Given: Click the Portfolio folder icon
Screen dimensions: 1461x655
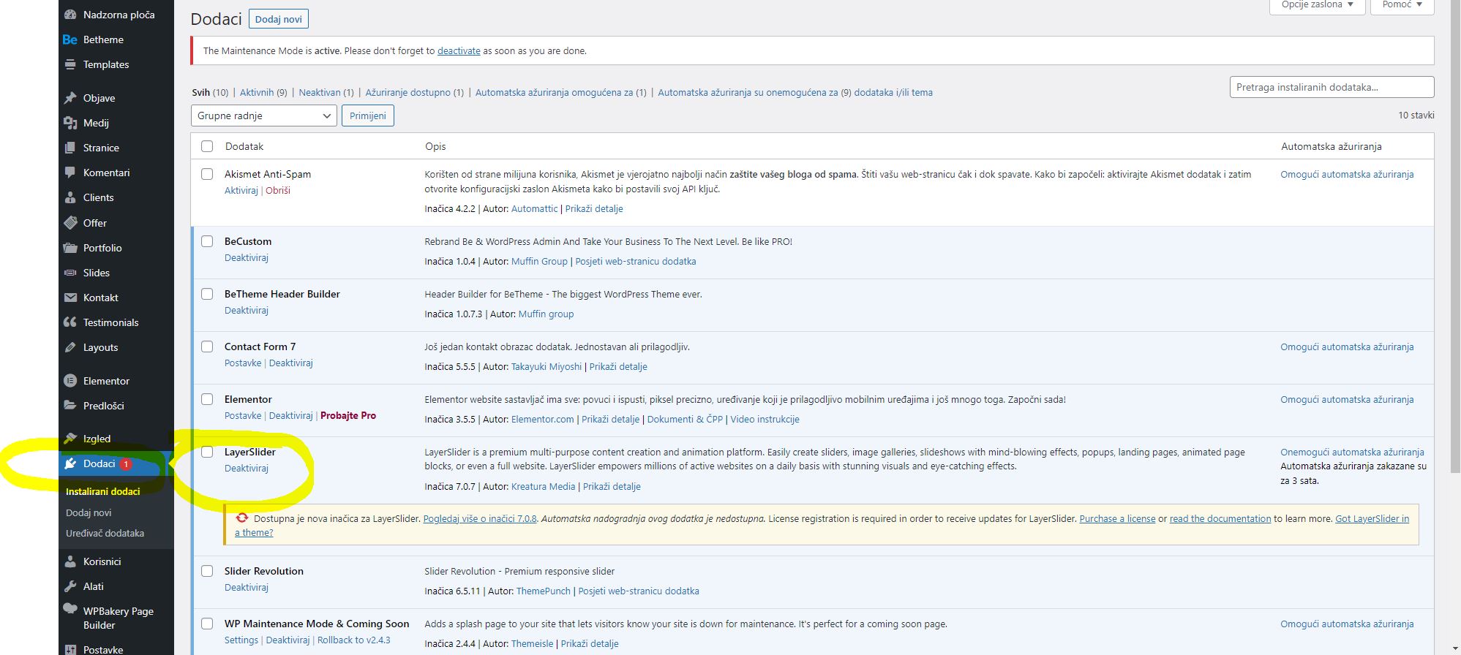Looking at the screenshot, I should (x=70, y=248).
